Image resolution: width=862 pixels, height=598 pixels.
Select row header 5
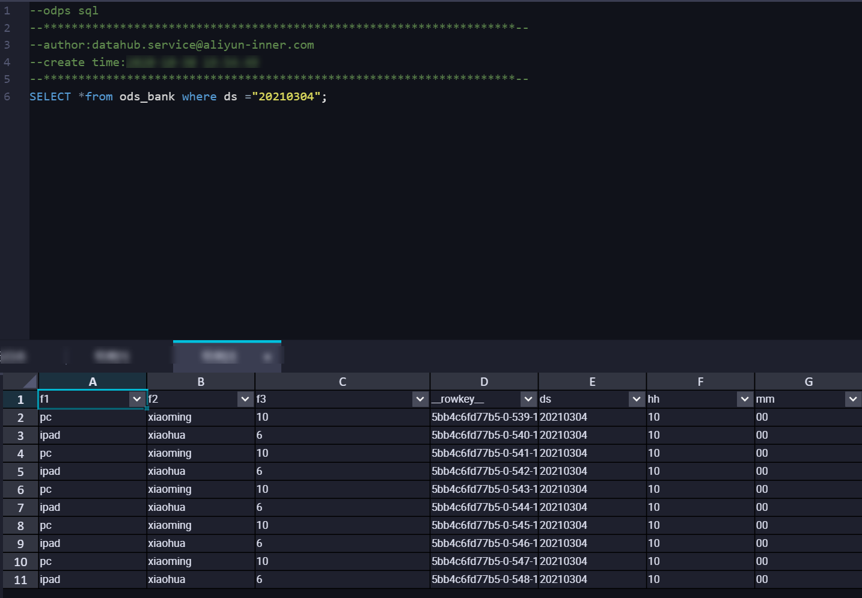(20, 472)
